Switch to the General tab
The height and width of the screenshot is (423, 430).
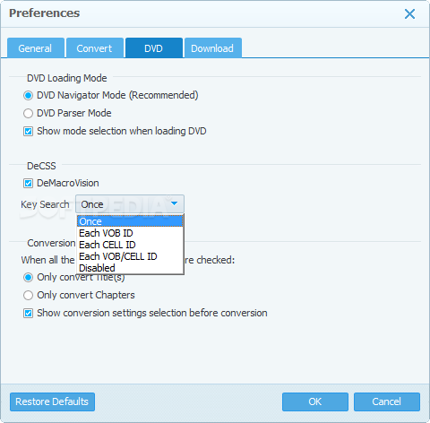tap(36, 47)
